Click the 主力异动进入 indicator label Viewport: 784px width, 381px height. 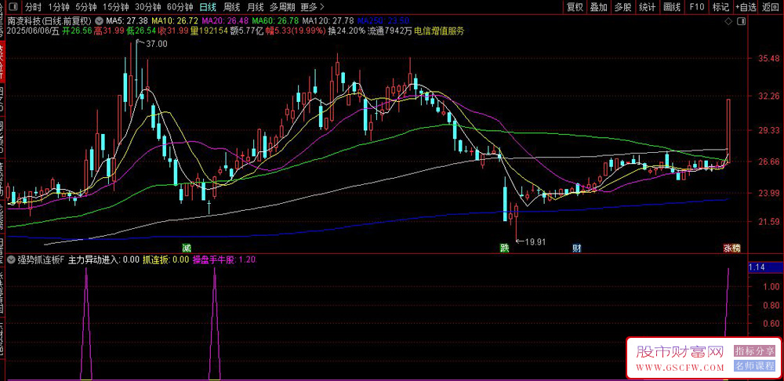[x=103, y=259]
